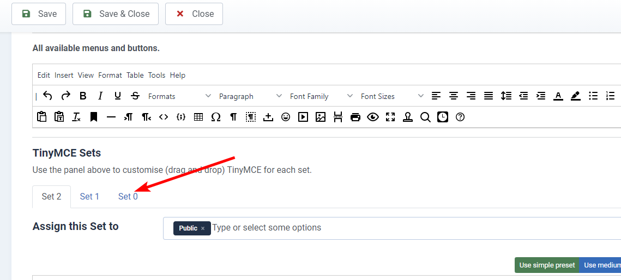Select the align right icon
The height and width of the screenshot is (280, 621).
(x=471, y=96)
